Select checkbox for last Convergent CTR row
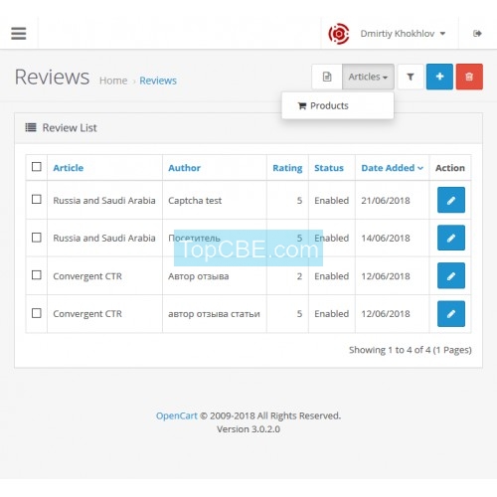The height and width of the screenshot is (497, 497). 37,313
